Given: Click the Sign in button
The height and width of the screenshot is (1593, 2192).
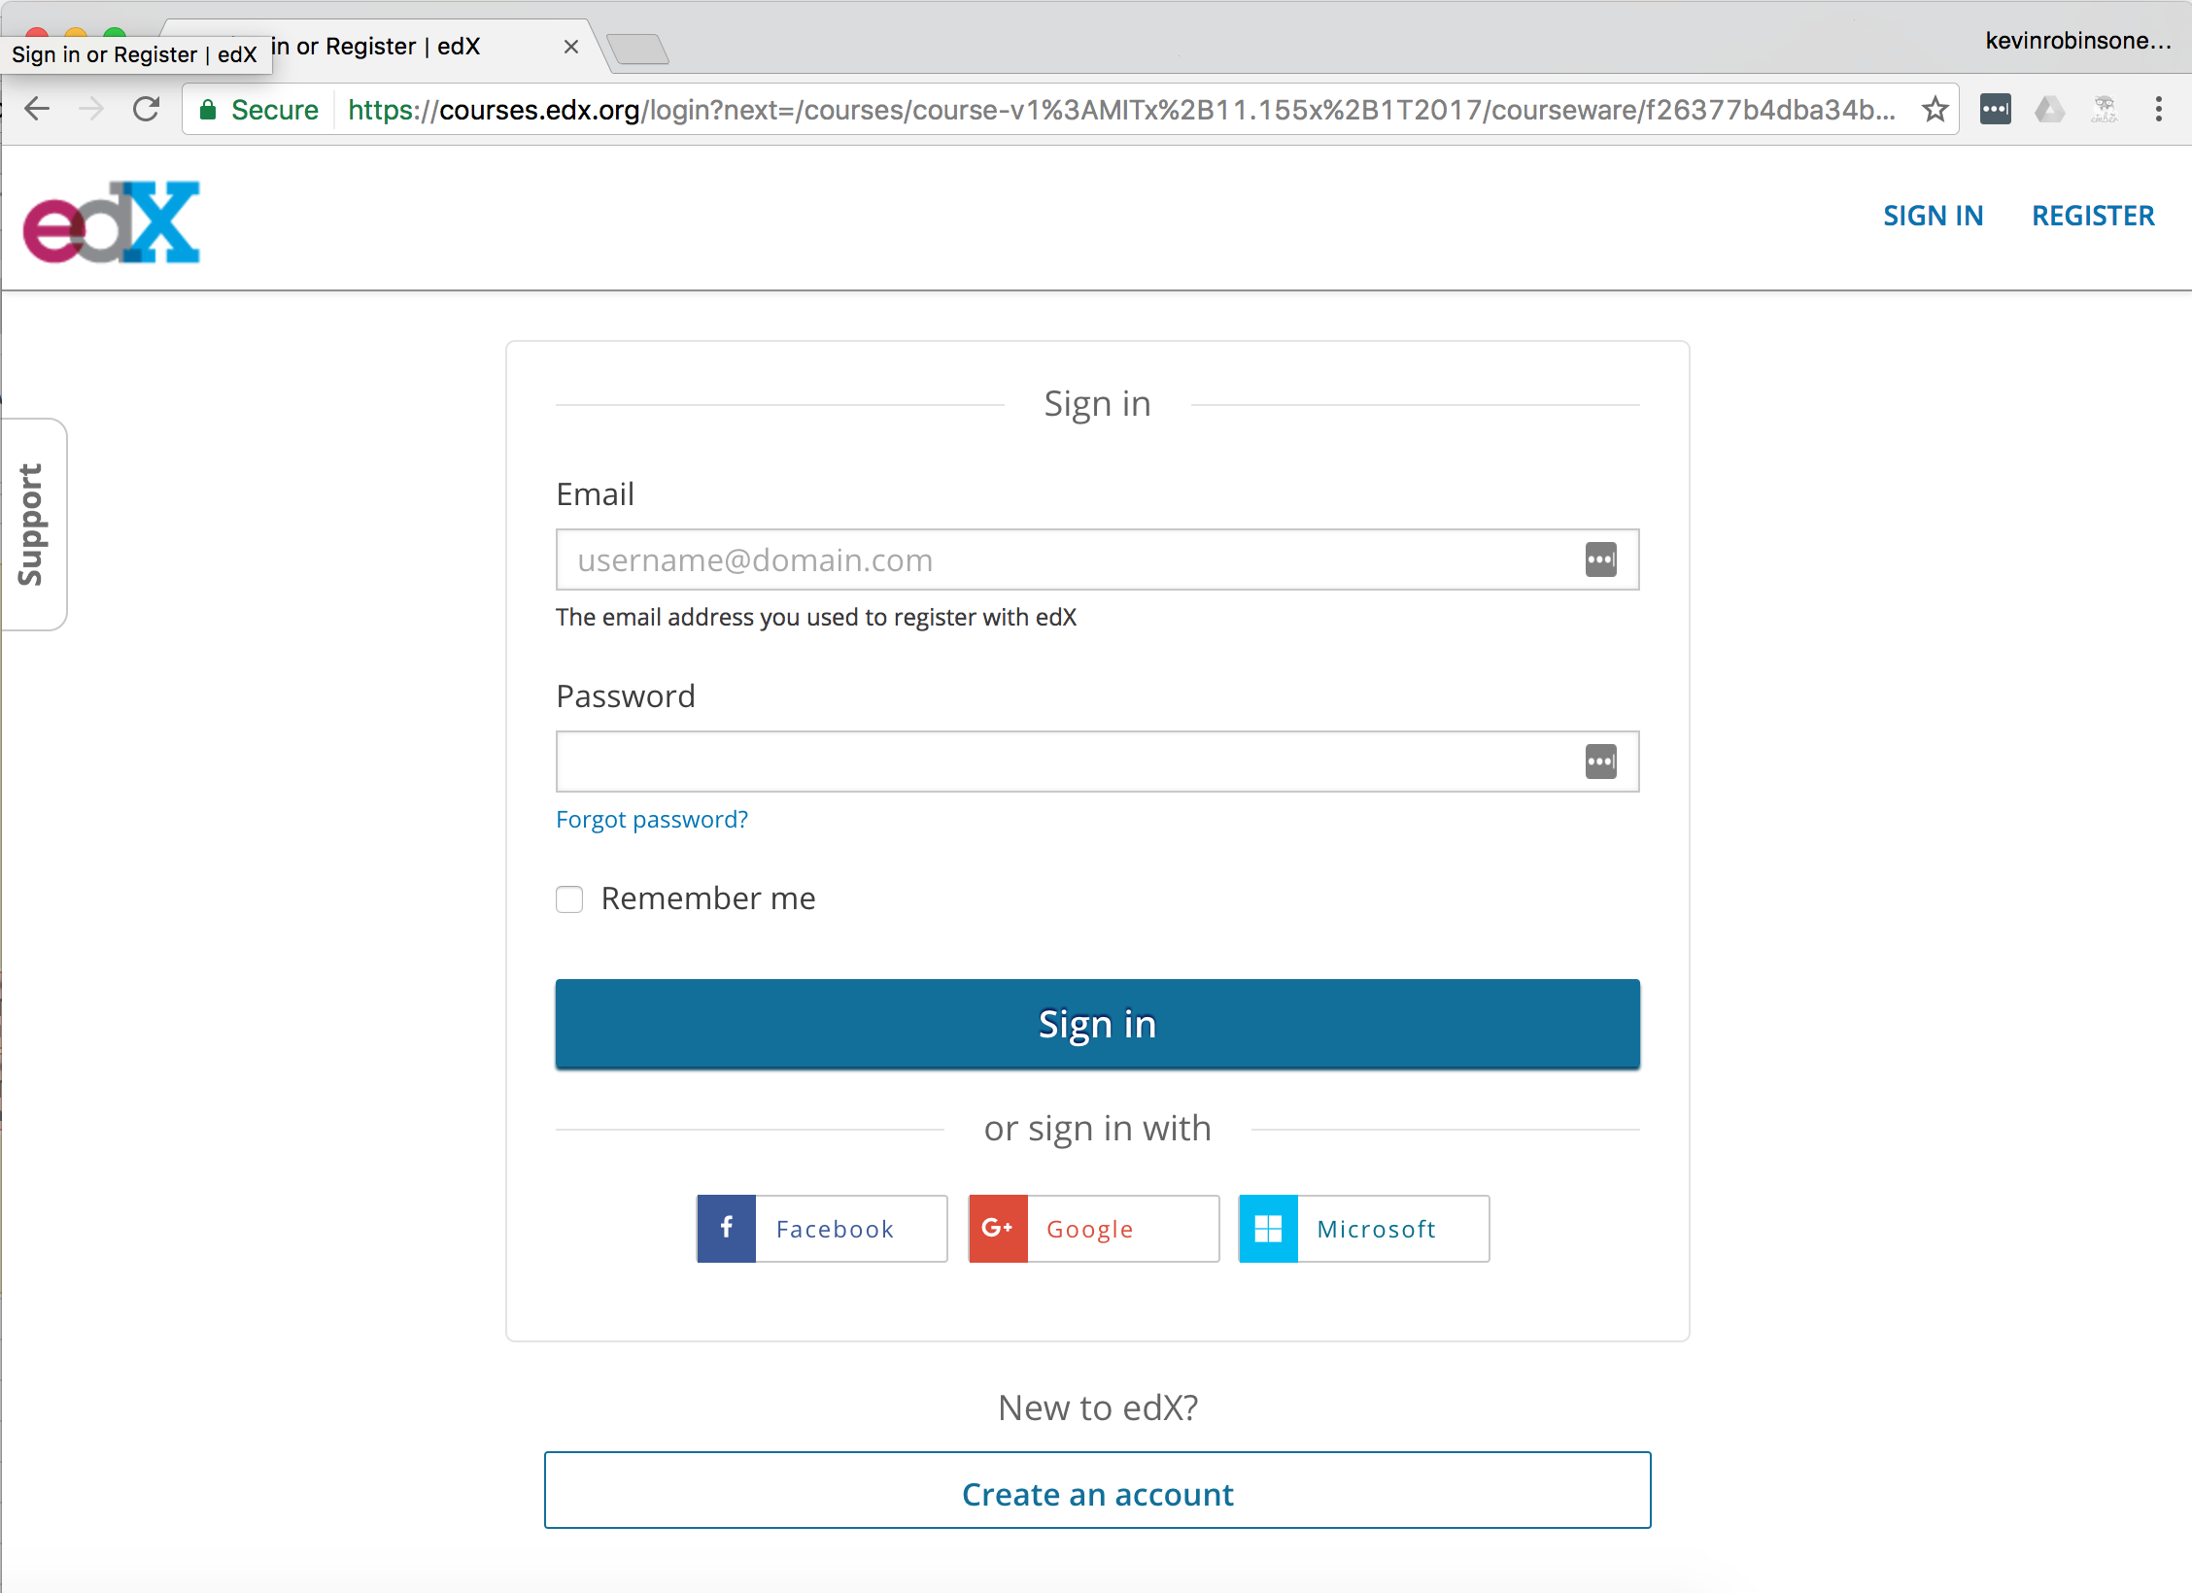Looking at the screenshot, I should [1096, 1023].
